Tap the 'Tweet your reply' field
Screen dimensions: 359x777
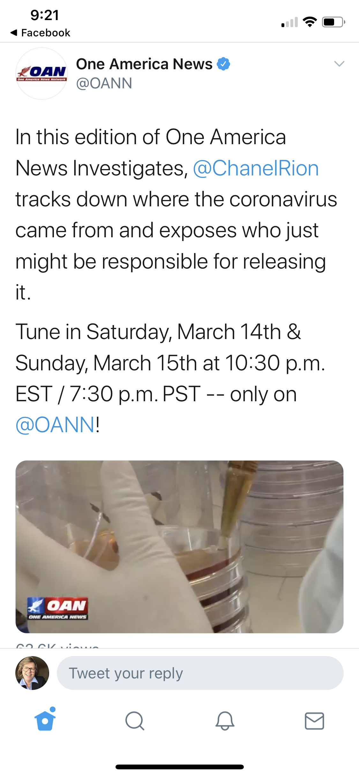point(200,673)
